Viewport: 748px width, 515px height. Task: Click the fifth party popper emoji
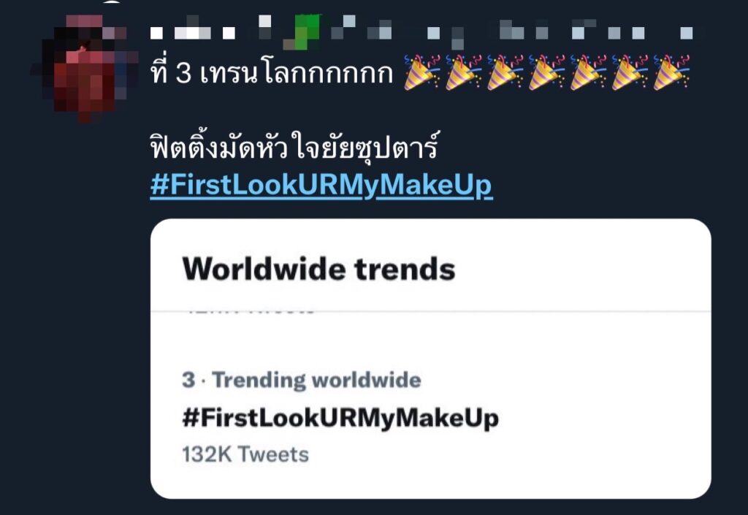[x=589, y=75]
